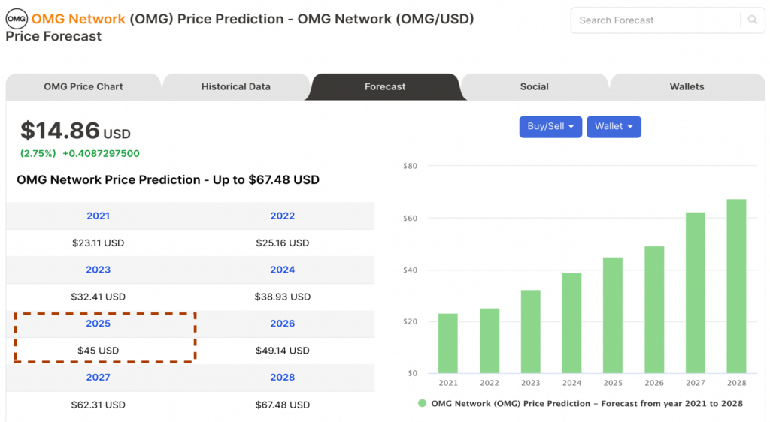Click the 2026 chart bar

(x=654, y=310)
